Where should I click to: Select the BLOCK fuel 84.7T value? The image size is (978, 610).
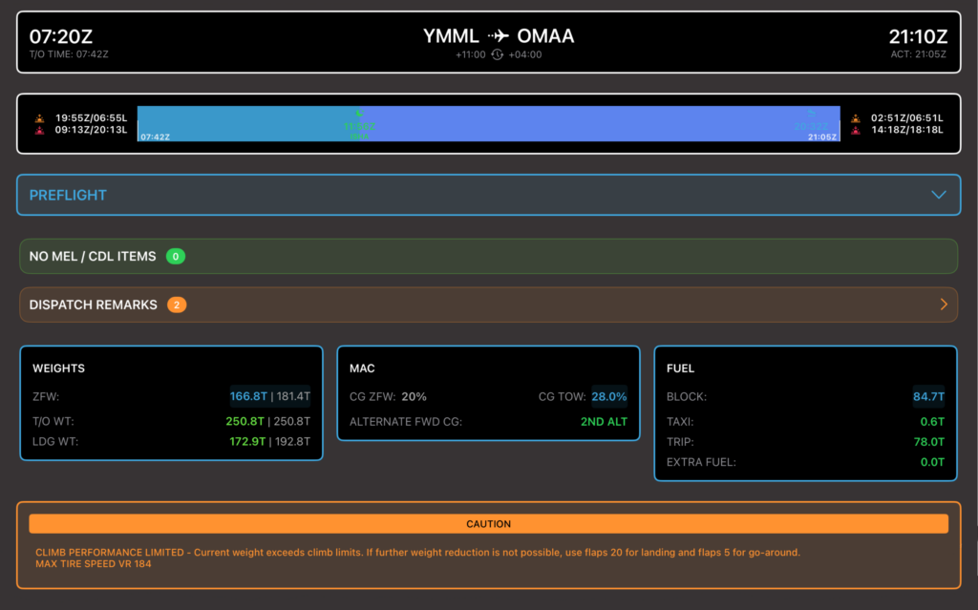click(928, 397)
